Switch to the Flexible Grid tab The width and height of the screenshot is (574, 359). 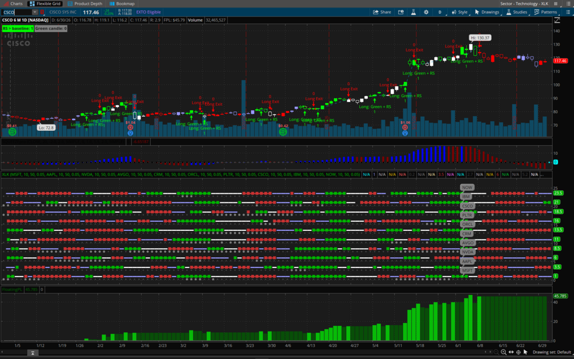[x=45, y=3]
